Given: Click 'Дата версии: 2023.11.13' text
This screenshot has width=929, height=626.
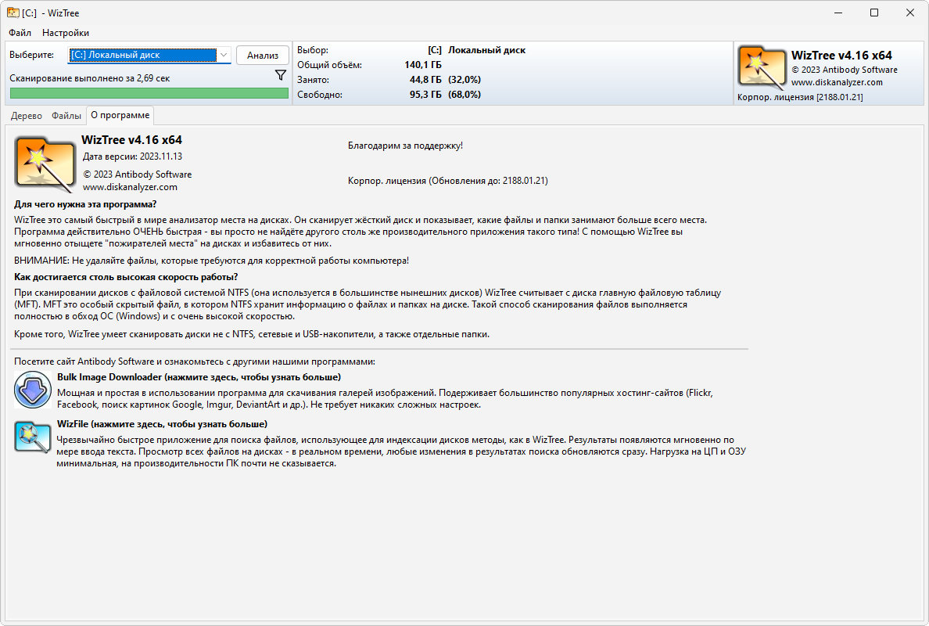Looking at the screenshot, I should click(x=132, y=156).
